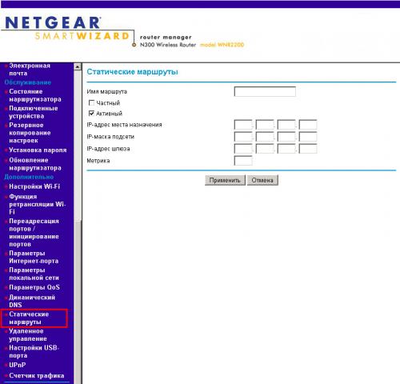Open Статические маршруты in sidebar
Viewport: 400px width, 384px height.
pos(29,318)
